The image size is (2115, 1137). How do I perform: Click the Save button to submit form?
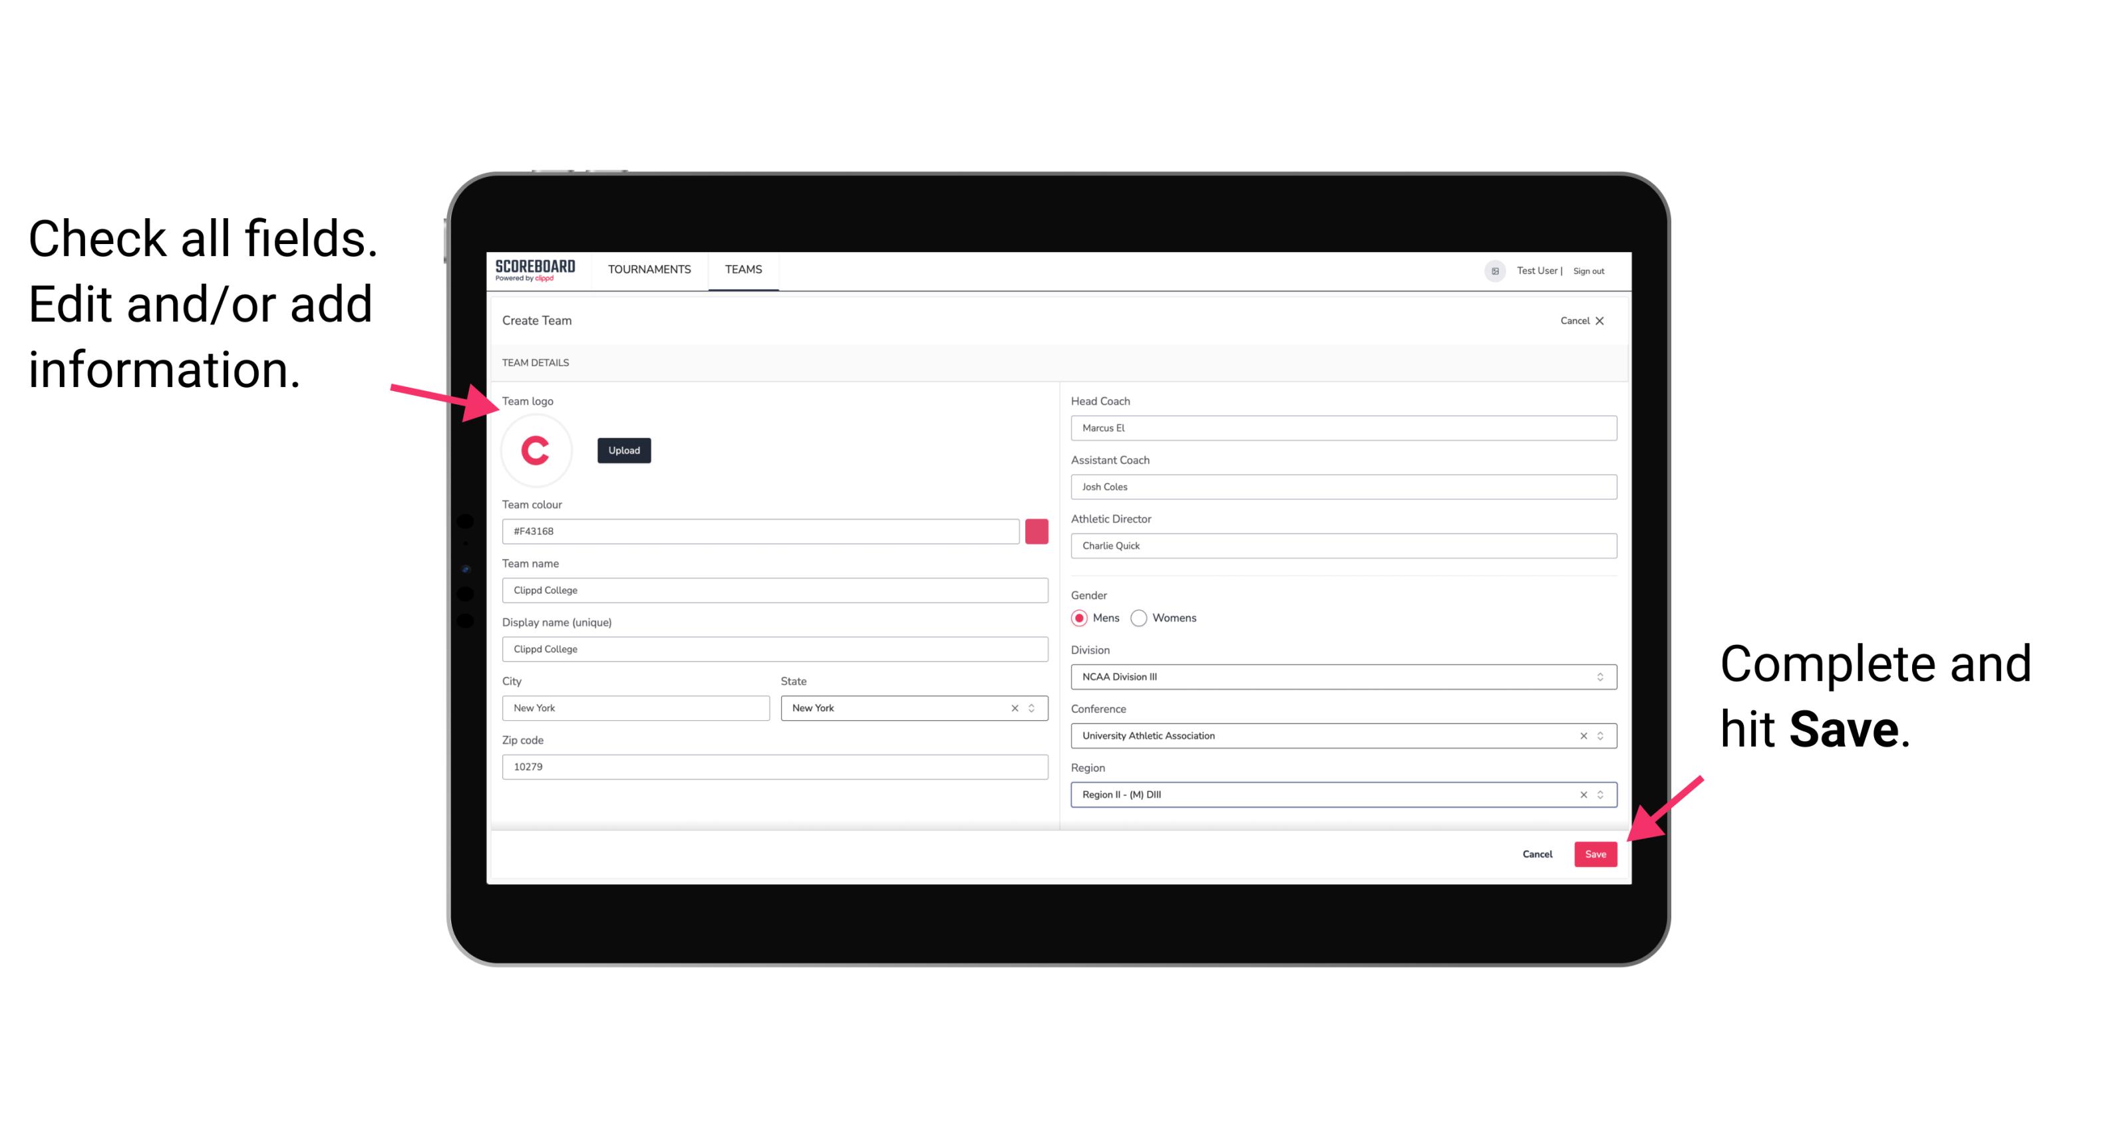pyautogui.click(x=1595, y=851)
